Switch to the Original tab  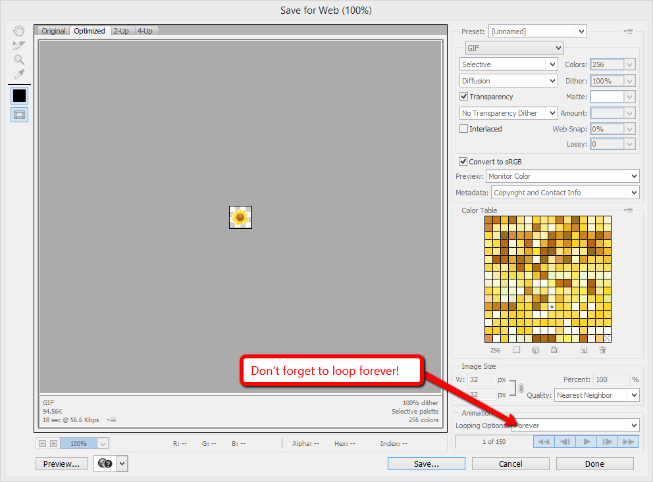tap(53, 31)
